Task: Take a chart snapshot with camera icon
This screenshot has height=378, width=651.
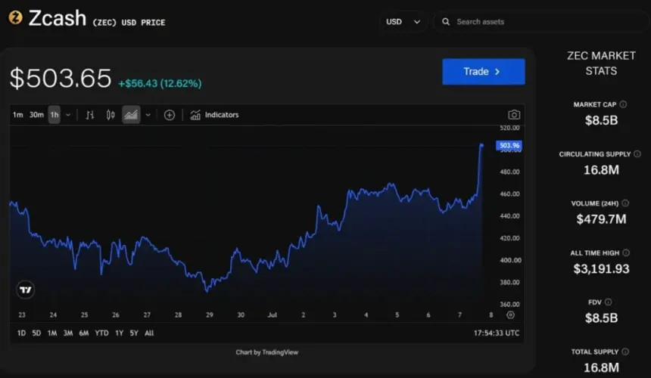Action: pos(514,115)
